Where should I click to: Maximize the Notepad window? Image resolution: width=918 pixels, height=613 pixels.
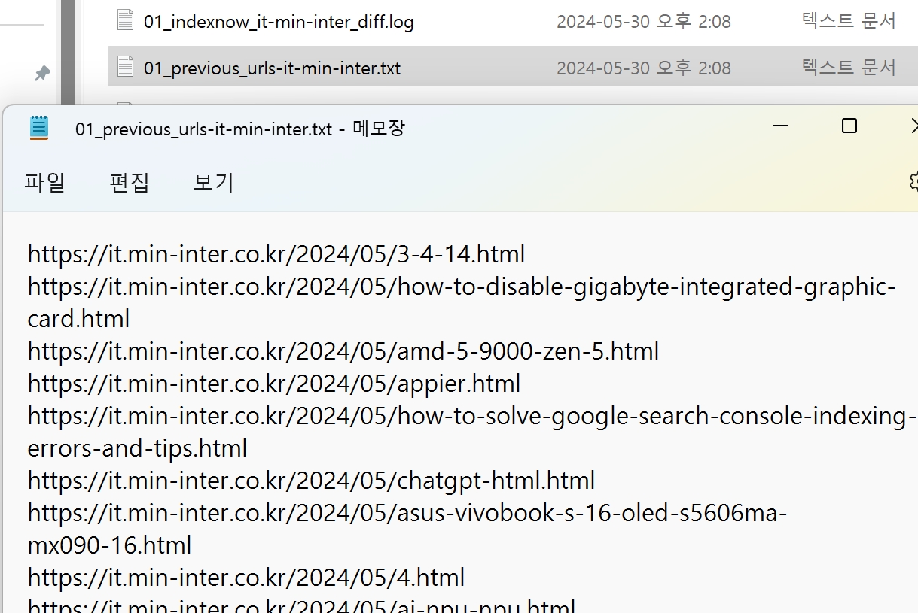point(849,126)
